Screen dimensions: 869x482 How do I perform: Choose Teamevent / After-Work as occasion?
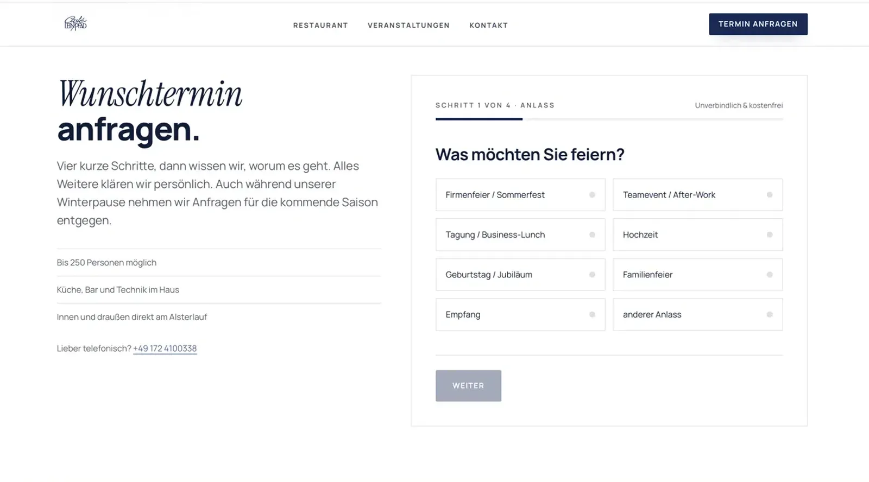(x=697, y=195)
